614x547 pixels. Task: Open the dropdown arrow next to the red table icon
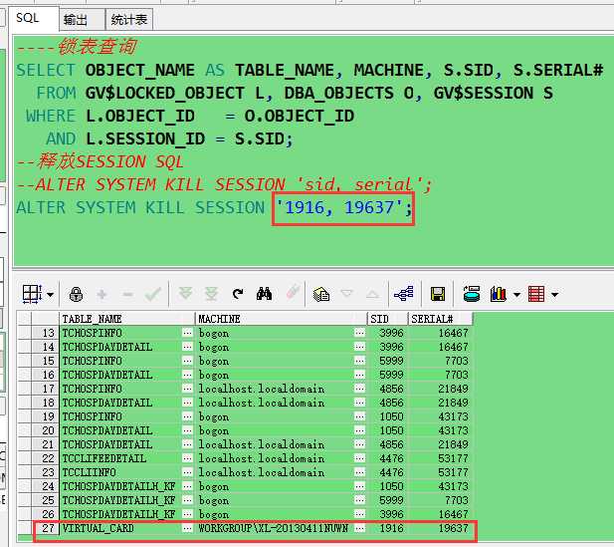coord(555,295)
